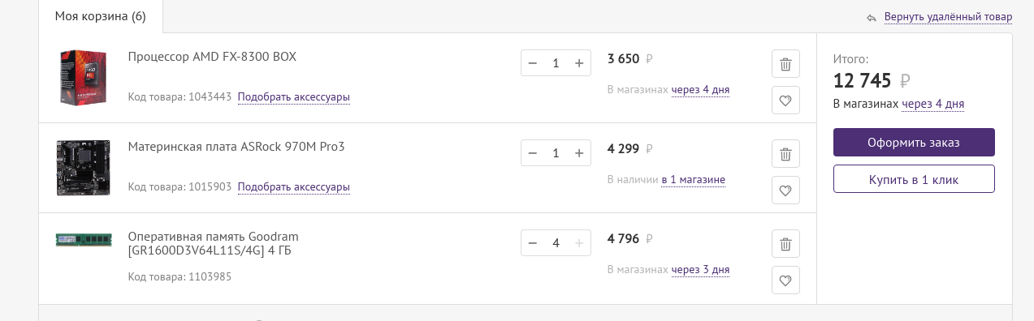
Task: Decrease Goodram memory quantity with minus
Action: click(x=533, y=243)
